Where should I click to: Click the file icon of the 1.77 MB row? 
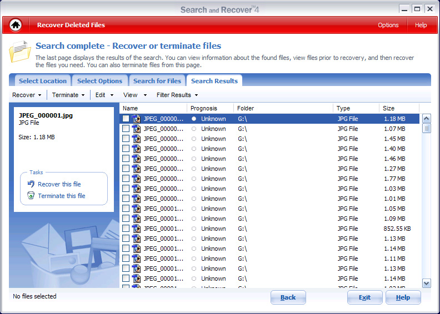[137, 179]
